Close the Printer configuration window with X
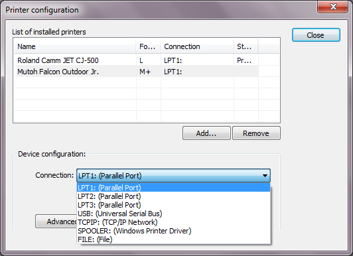This screenshot has width=353, height=256. (333, 7)
